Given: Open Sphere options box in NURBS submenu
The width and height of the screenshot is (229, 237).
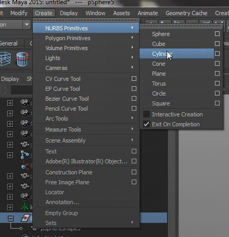Looking at the screenshot, I should pyautogui.click(x=217, y=34).
